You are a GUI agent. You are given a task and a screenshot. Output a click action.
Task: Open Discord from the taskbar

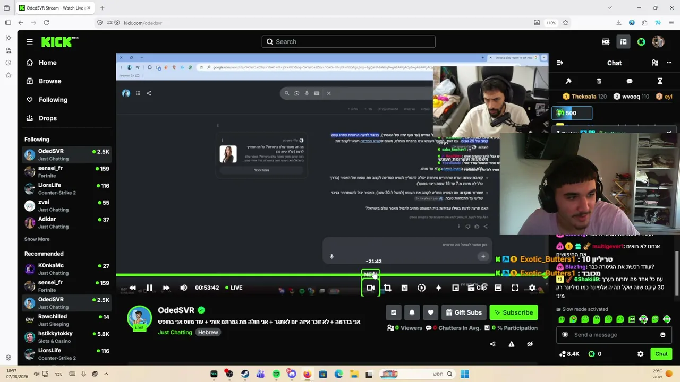292,374
